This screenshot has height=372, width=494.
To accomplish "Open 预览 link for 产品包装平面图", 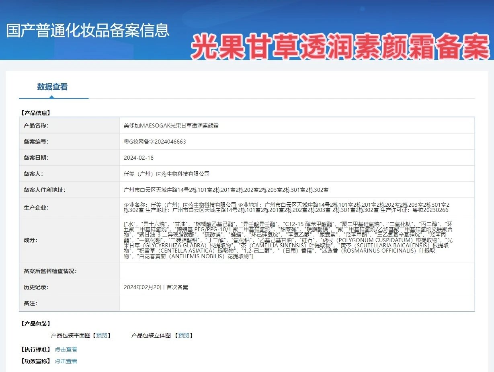I will click(x=102, y=335).
